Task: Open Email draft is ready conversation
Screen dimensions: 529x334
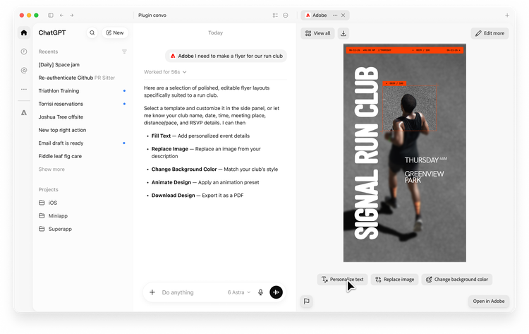Action: pos(61,143)
